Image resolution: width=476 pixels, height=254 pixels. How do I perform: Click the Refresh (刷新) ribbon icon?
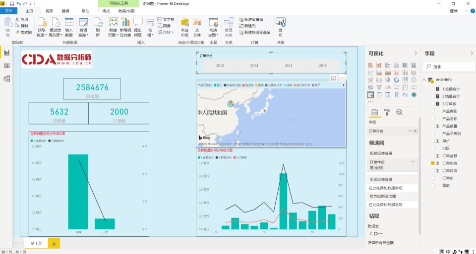coord(98,27)
